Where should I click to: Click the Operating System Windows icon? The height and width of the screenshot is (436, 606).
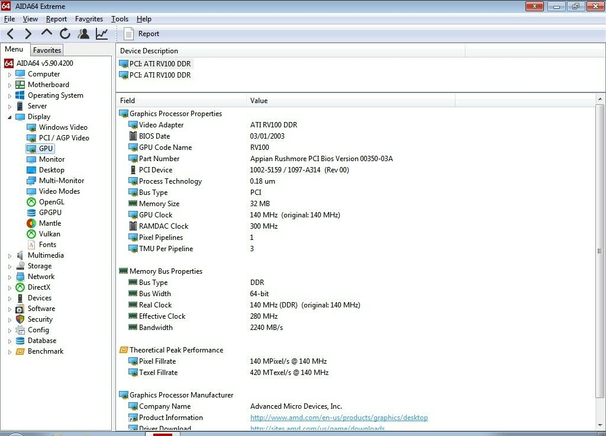point(20,95)
